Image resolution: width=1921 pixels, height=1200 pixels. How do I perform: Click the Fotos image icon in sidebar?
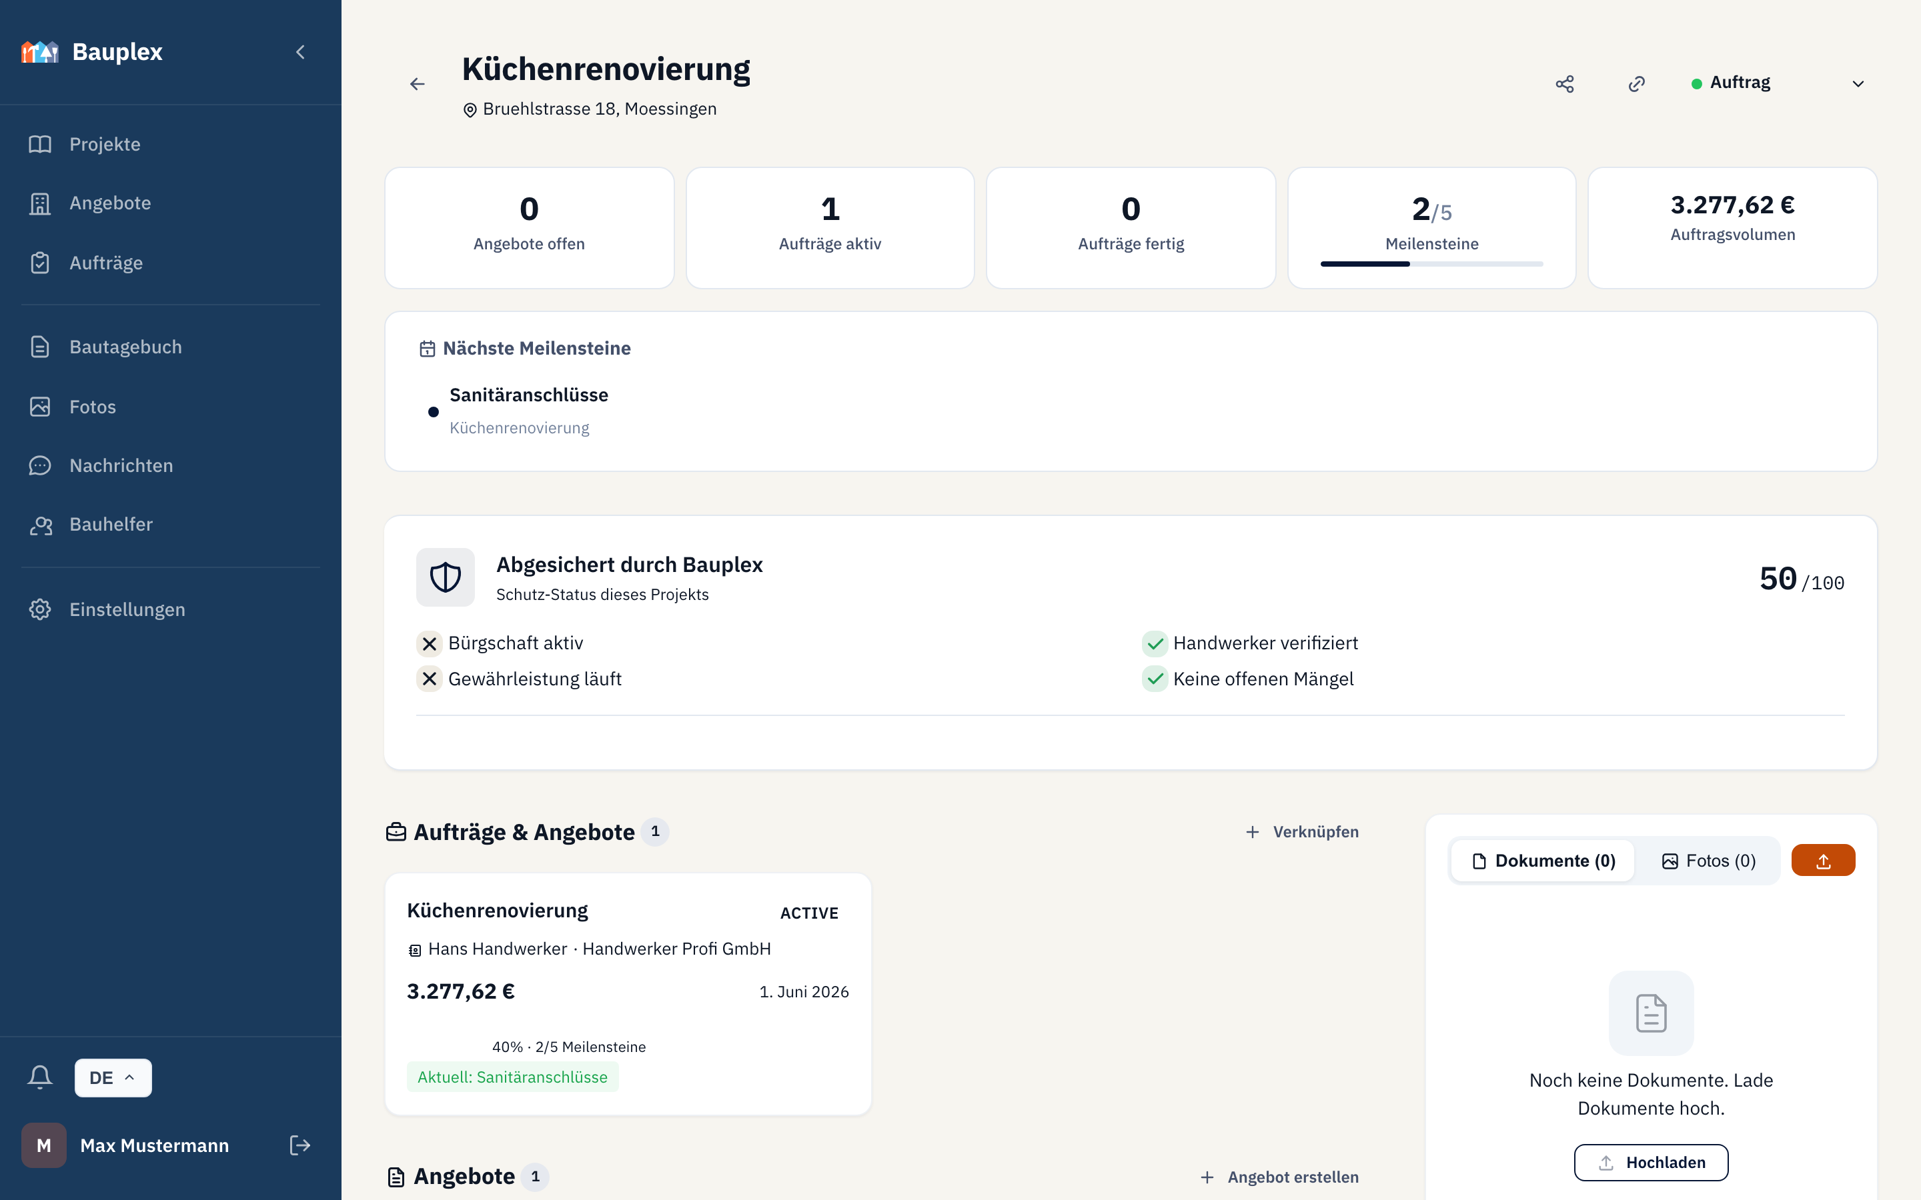point(40,407)
